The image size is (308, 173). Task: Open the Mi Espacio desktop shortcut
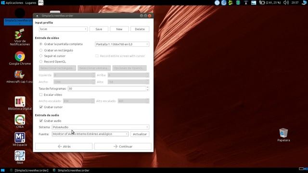pyautogui.click(x=20, y=139)
